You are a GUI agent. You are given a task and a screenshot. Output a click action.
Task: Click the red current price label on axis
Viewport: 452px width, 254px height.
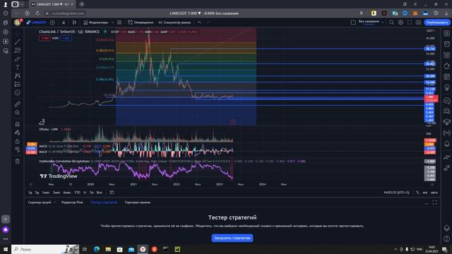[432, 99]
